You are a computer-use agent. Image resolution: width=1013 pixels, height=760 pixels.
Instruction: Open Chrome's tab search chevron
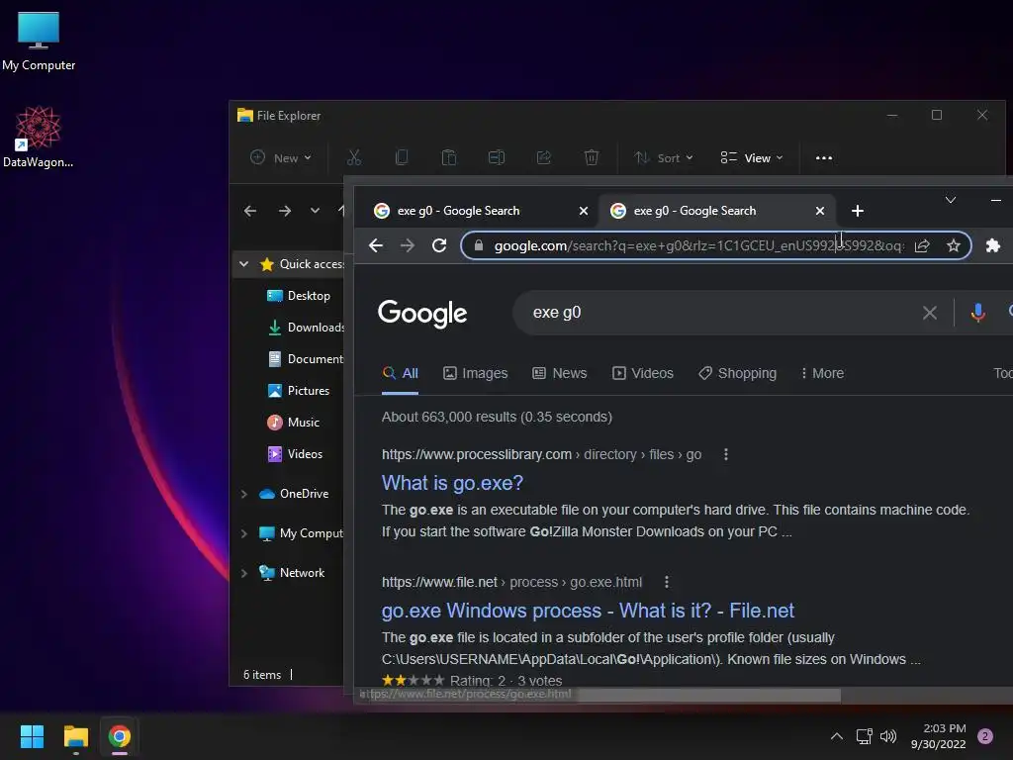[x=951, y=200]
